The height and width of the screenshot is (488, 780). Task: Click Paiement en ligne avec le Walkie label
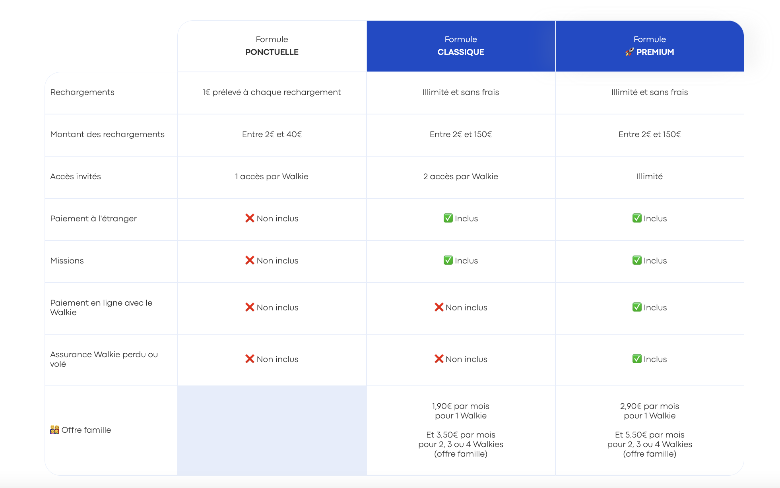point(101,308)
